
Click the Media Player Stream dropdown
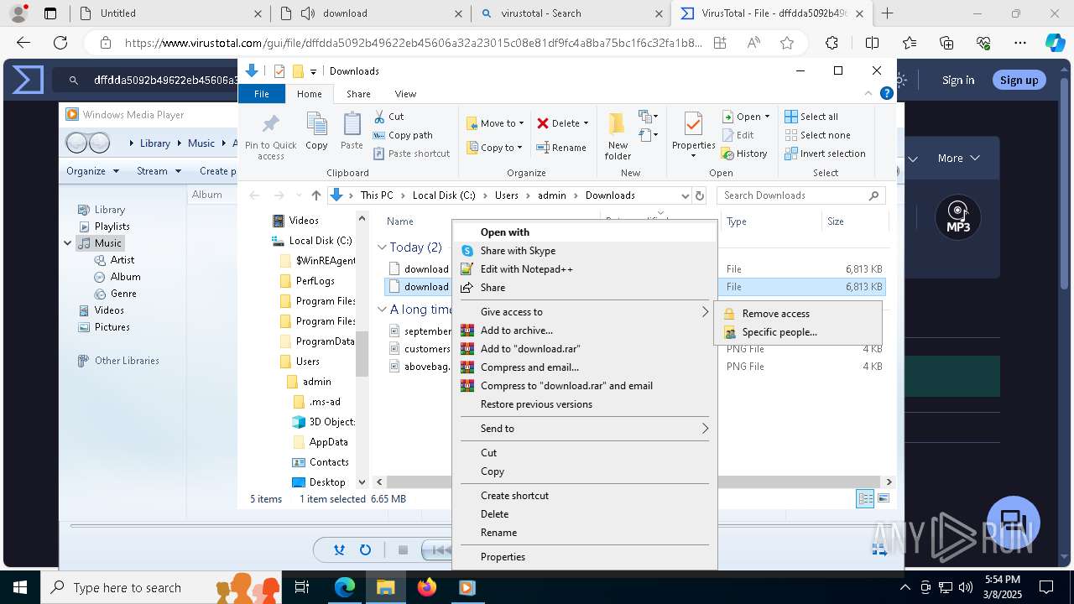159,171
